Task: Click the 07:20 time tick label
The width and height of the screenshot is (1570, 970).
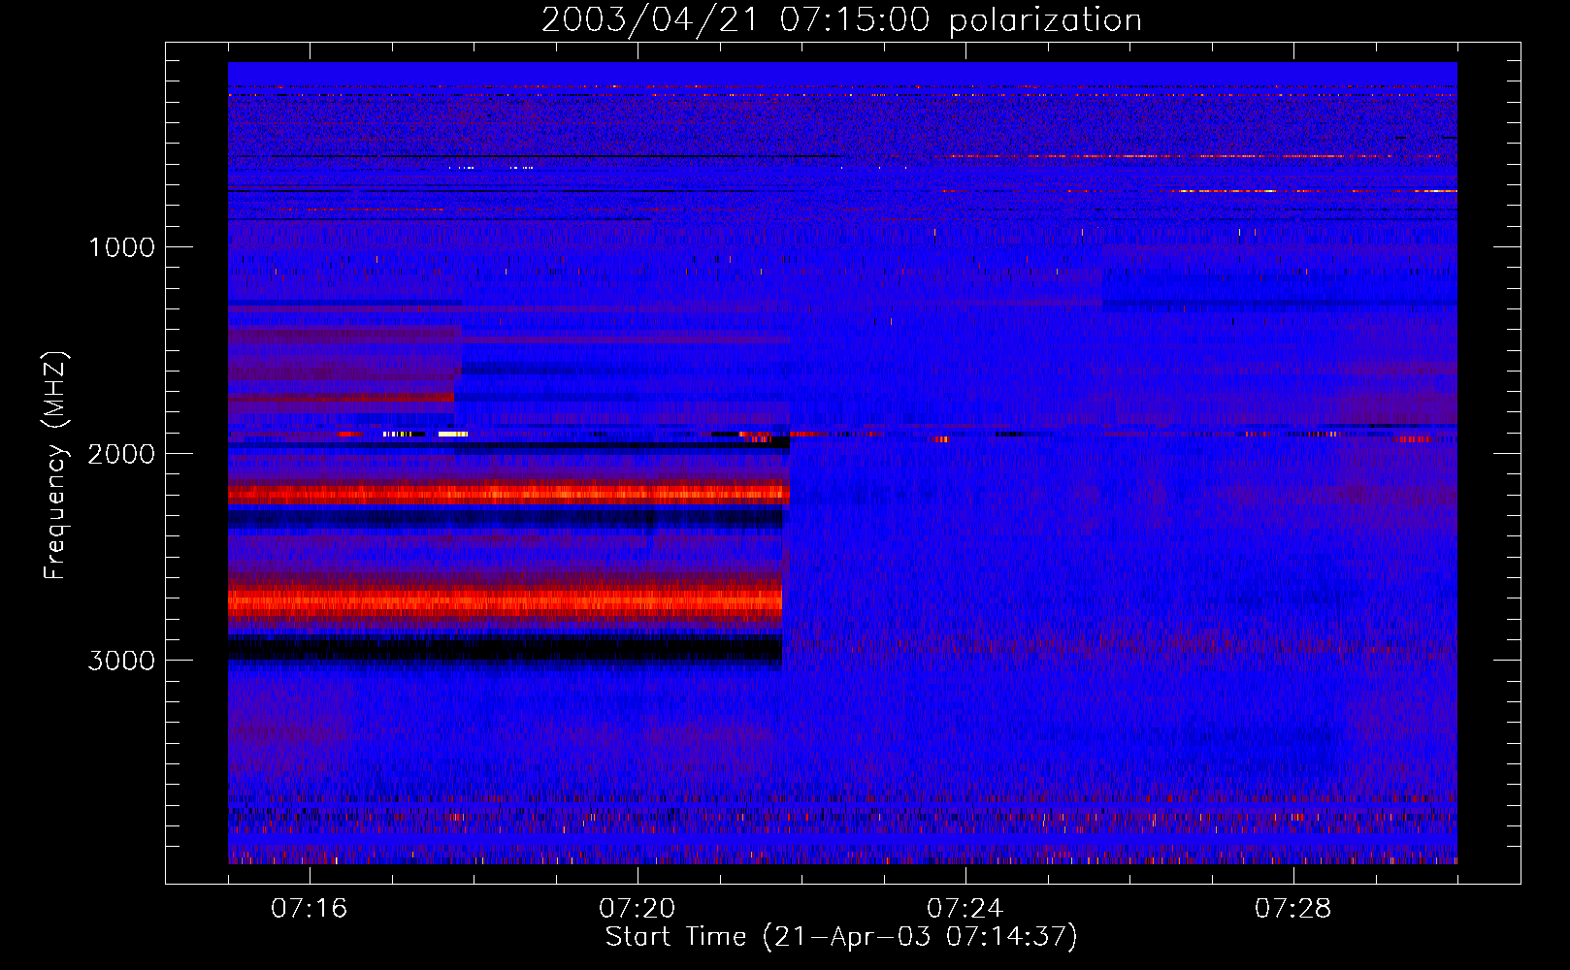Action: click(x=637, y=909)
